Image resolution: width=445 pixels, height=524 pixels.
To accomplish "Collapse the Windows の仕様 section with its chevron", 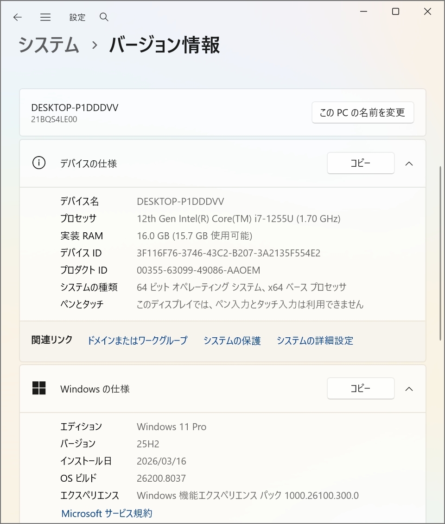I will (x=409, y=388).
